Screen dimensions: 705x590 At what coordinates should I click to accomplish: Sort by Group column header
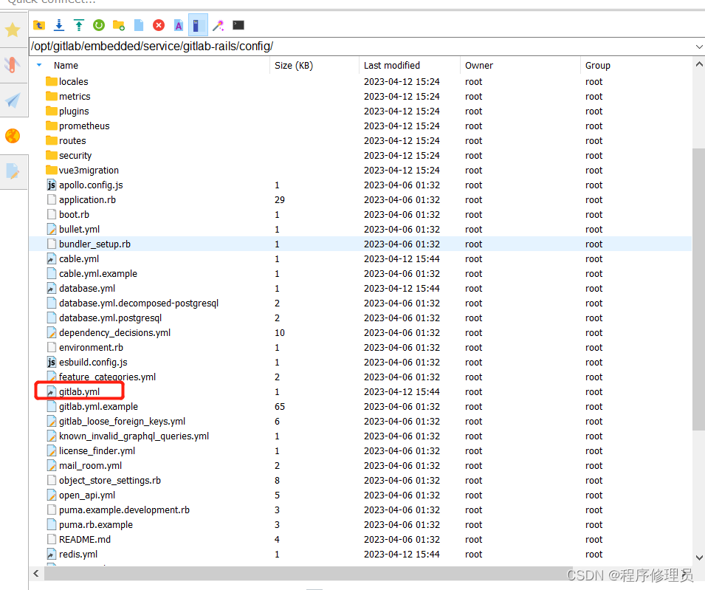point(597,66)
